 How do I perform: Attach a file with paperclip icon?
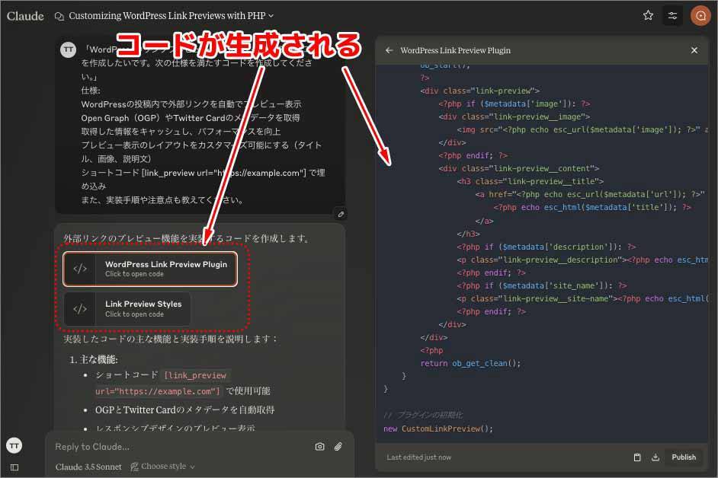pos(338,447)
